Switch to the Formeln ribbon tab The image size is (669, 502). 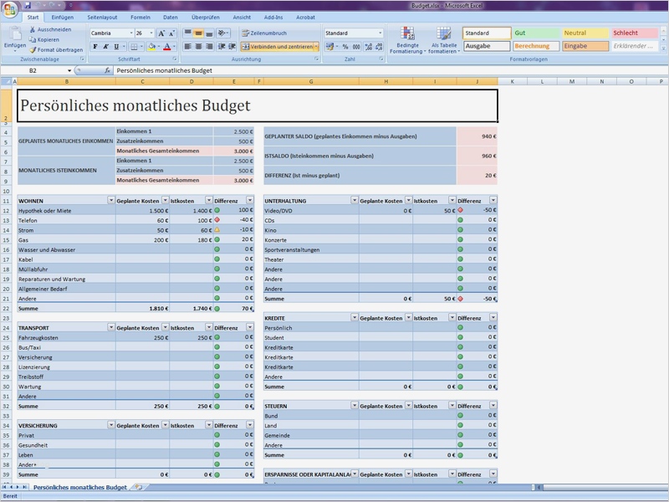(x=140, y=18)
